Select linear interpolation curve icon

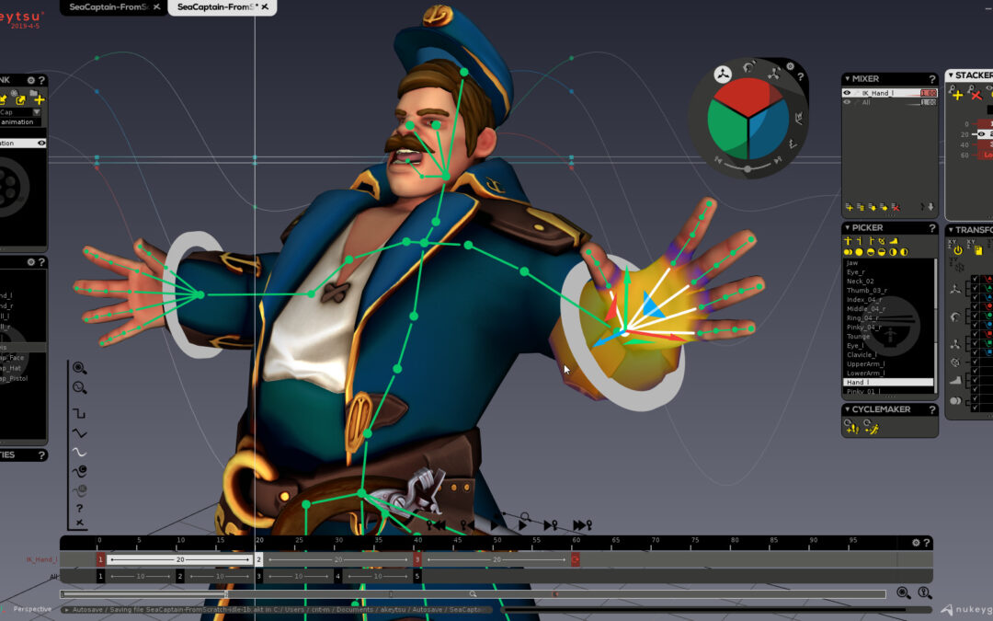tap(79, 433)
